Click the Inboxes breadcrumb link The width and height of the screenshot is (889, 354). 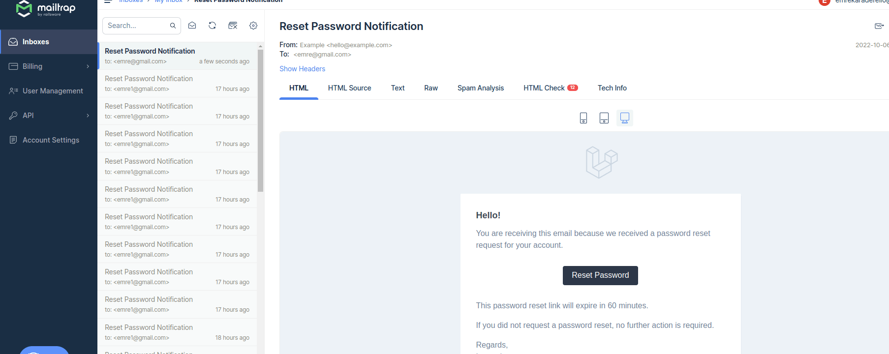click(x=131, y=1)
